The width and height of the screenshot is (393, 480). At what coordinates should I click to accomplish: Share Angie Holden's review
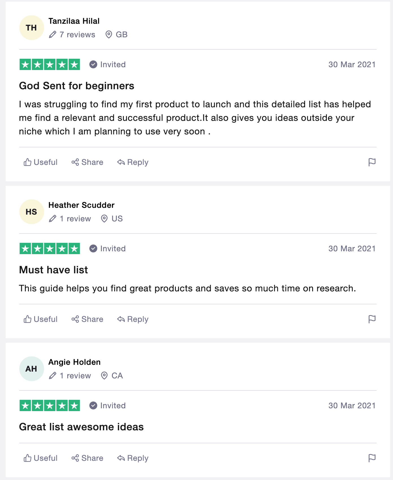[87, 458]
